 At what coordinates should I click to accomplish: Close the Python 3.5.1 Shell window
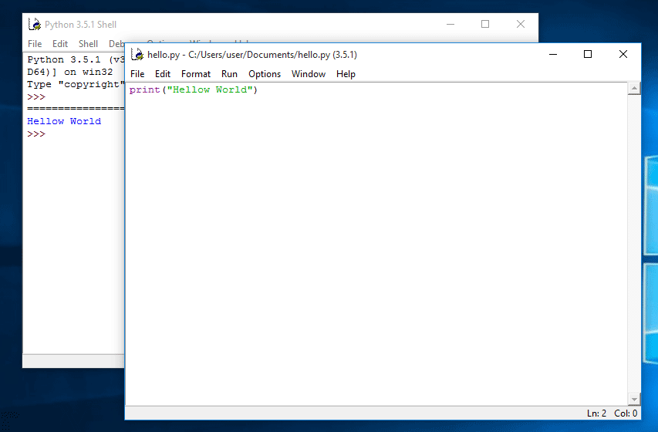[520, 24]
